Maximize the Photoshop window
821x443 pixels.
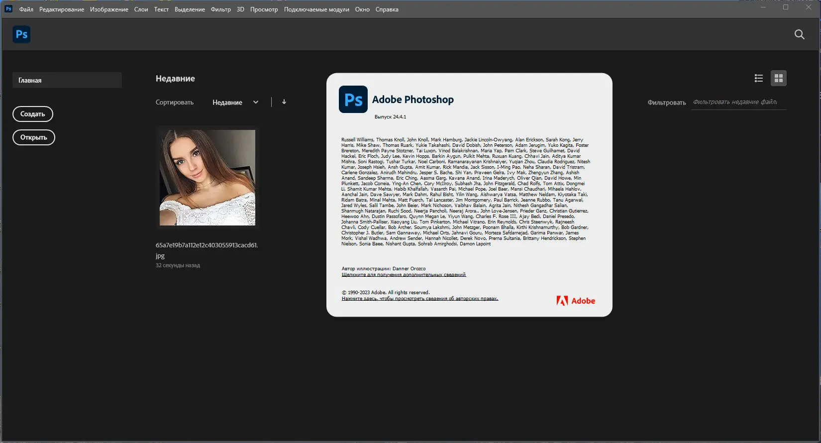(x=786, y=7)
